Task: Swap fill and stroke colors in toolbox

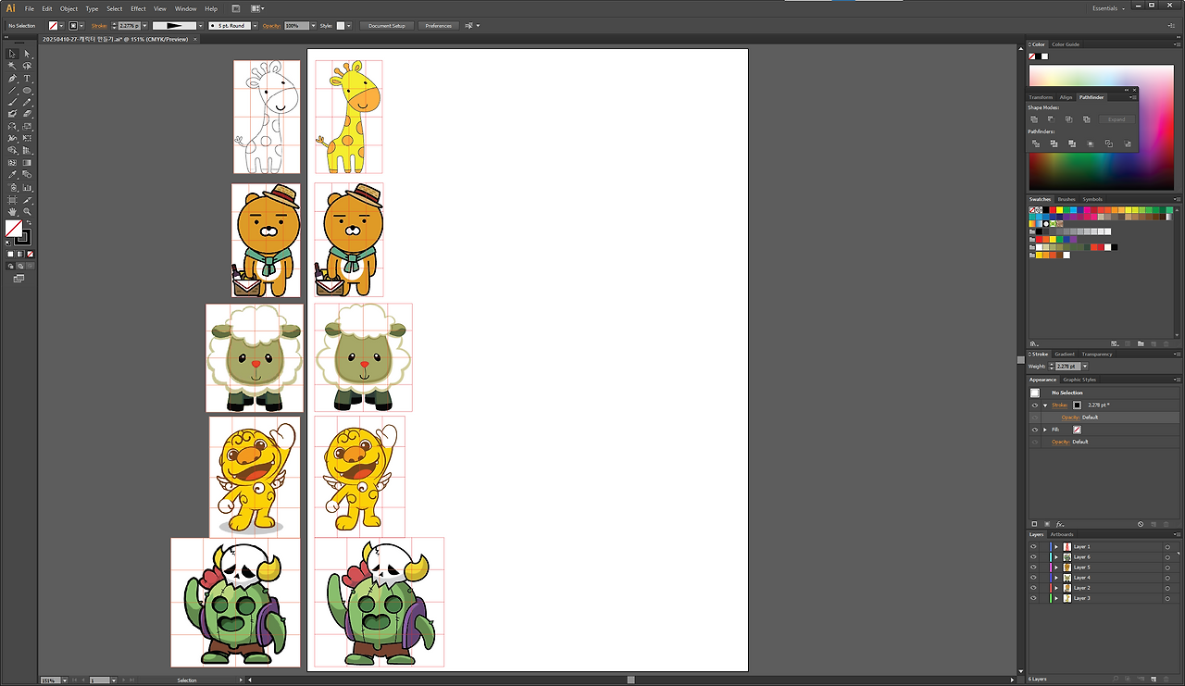Action: pos(28,223)
